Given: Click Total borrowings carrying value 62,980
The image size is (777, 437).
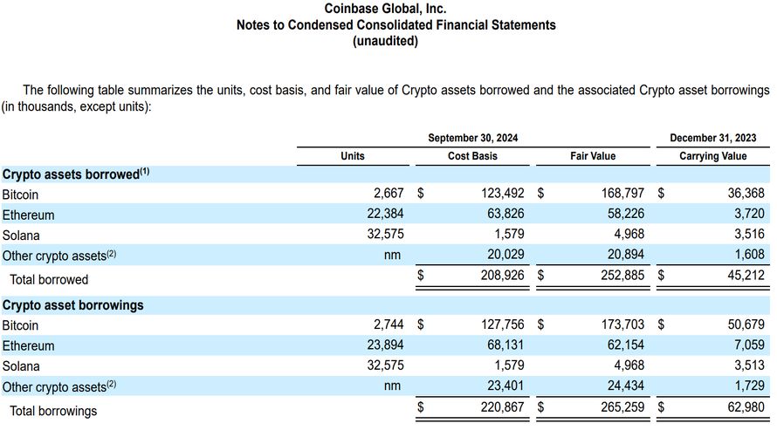Looking at the screenshot, I should click(x=746, y=406).
